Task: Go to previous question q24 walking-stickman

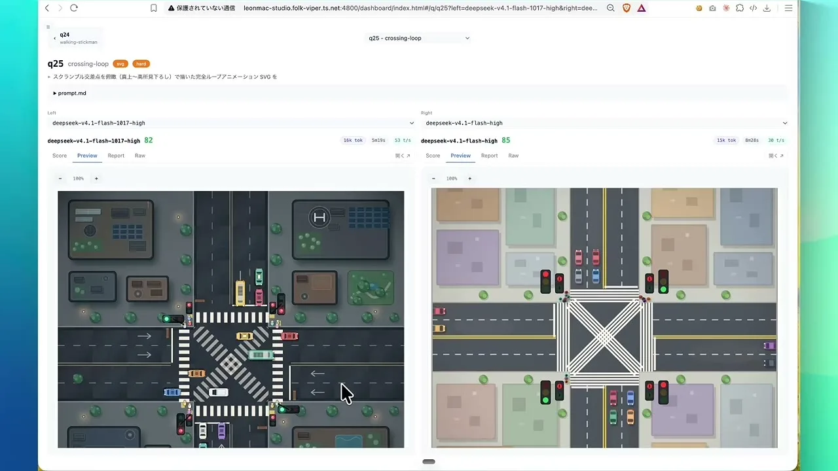Action: (x=75, y=38)
